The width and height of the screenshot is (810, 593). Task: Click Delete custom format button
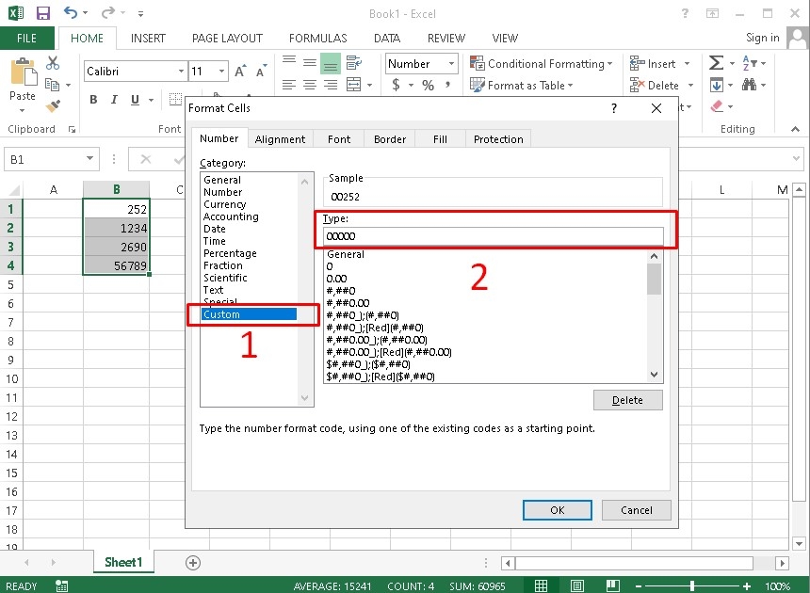627,400
